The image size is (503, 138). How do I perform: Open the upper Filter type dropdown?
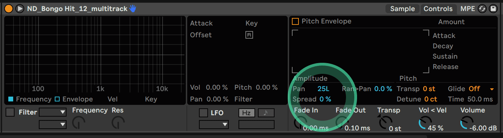[53, 112]
